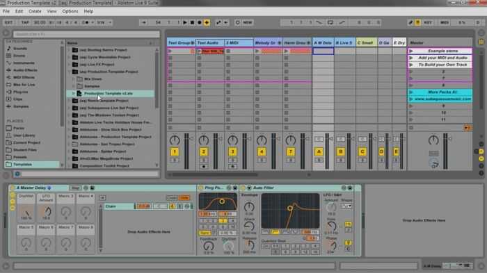Click the browser preview headphone button
The width and height of the screenshot is (487, 273).
[17, 174]
